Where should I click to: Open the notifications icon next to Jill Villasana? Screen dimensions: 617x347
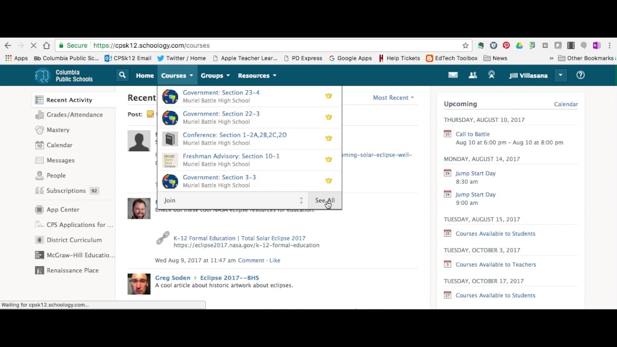pyautogui.click(x=492, y=75)
